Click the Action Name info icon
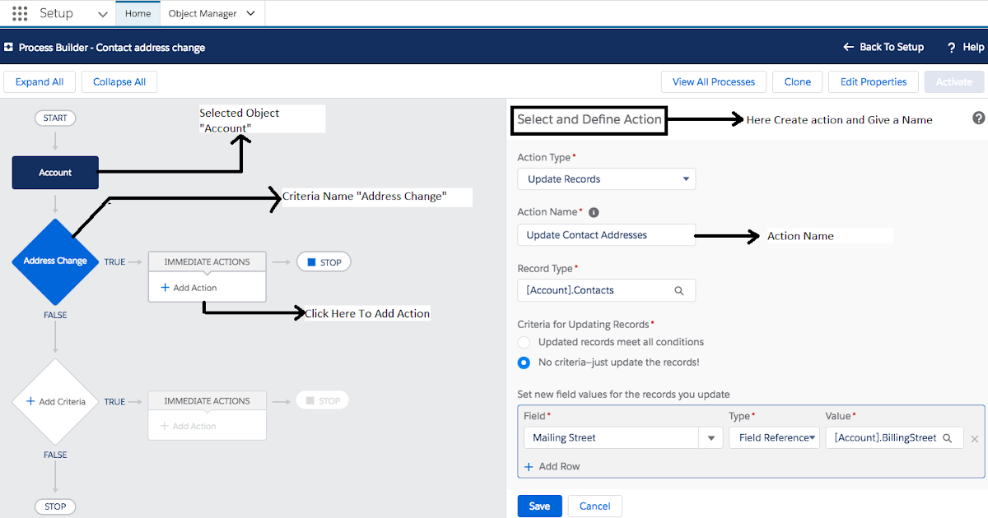988x518 pixels. pos(594,212)
